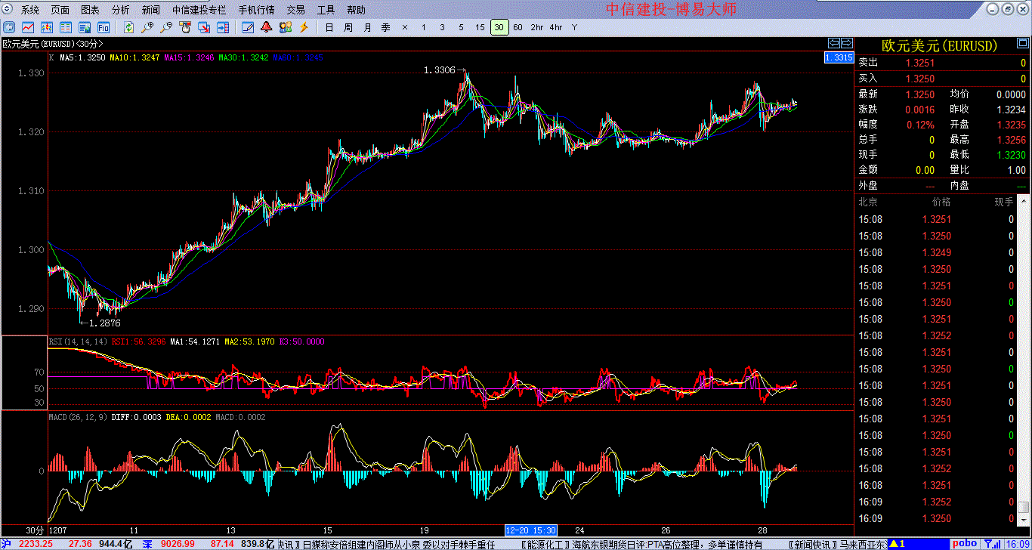
Task: Click the pobo status bar label
Action: (x=964, y=543)
